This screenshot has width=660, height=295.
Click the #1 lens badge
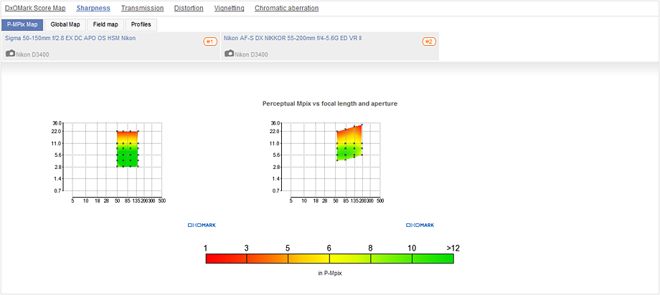210,42
